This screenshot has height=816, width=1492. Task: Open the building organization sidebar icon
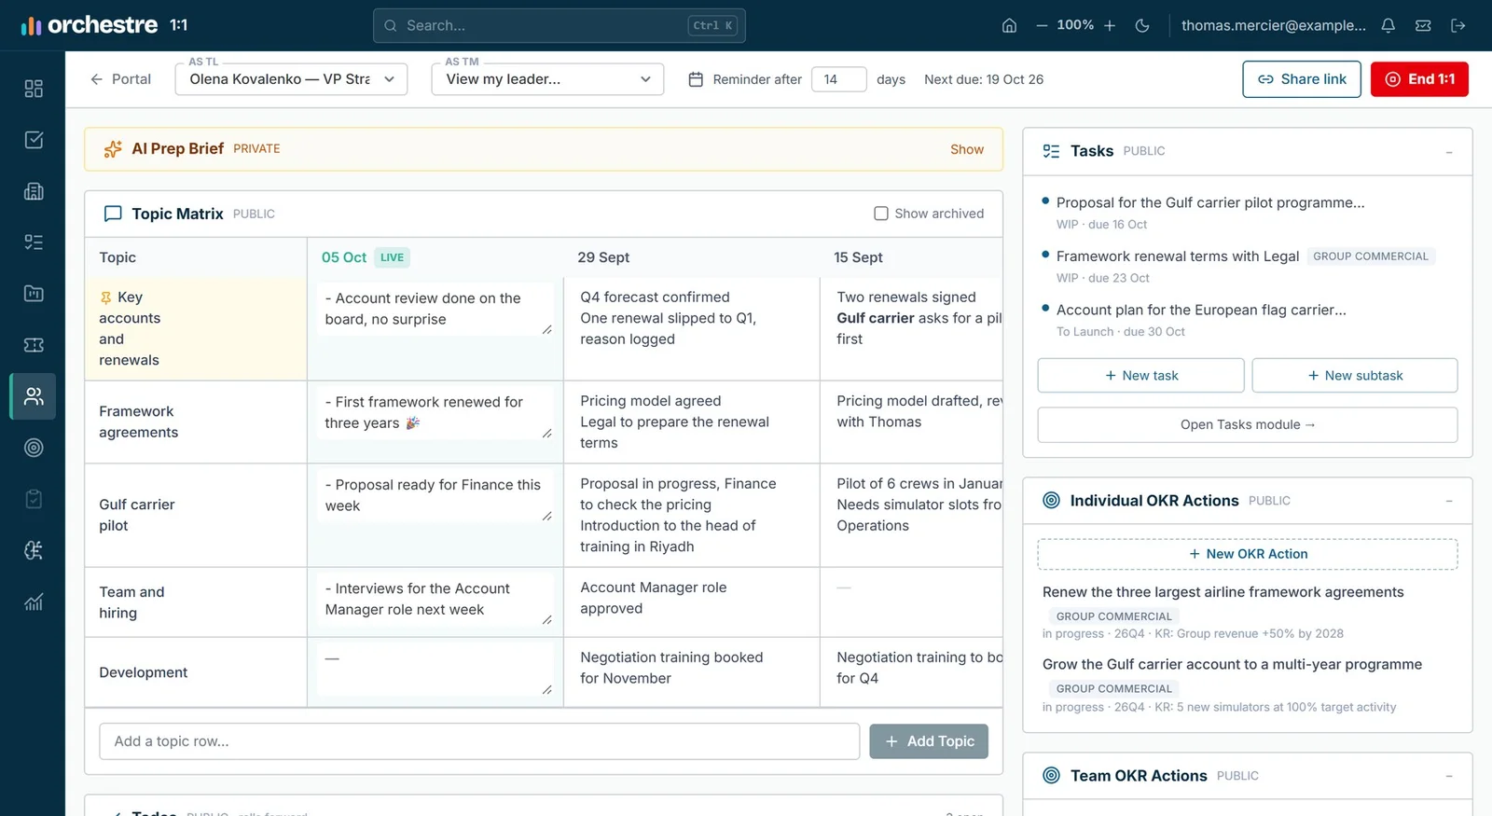pos(34,191)
